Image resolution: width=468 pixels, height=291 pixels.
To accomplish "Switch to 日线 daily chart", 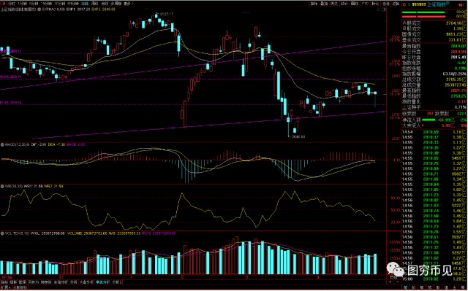I will (x=85, y=4).
